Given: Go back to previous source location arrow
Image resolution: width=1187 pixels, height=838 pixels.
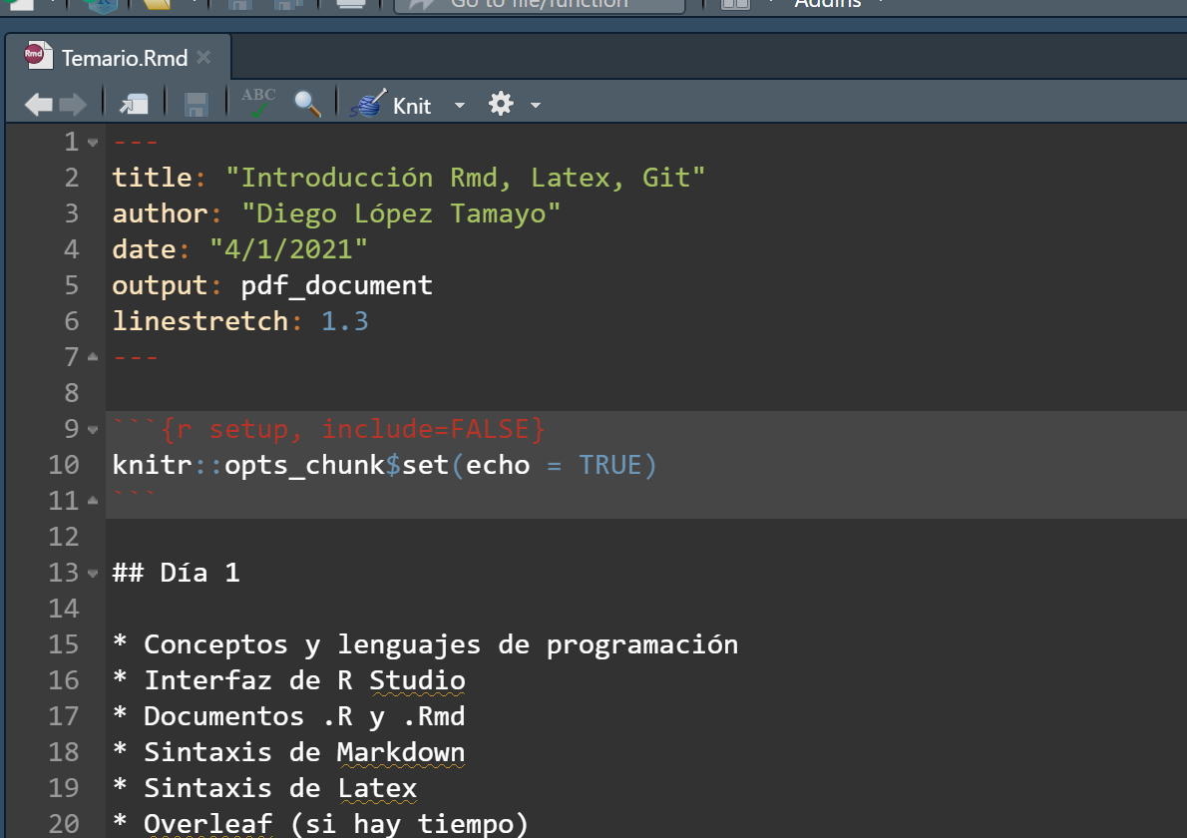Looking at the screenshot, I should pos(38,105).
